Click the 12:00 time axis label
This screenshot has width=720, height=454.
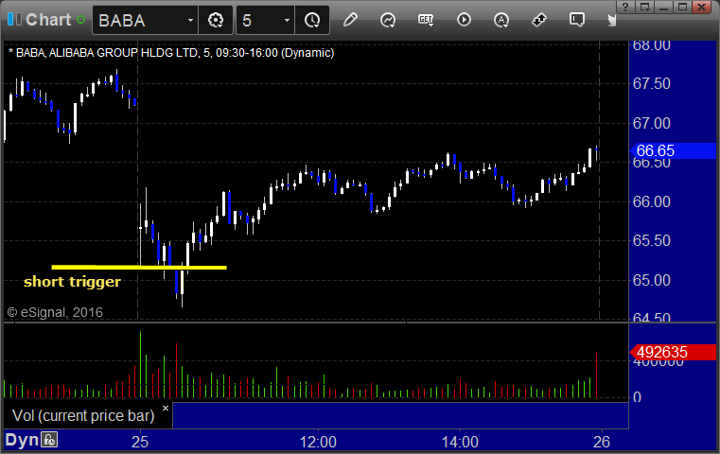[x=318, y=442]
